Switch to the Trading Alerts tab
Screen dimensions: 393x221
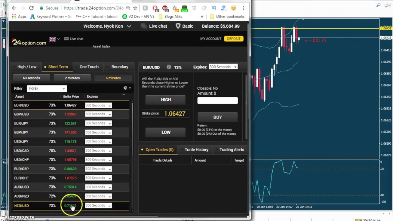pyautogui.click(x=230, y=150)
